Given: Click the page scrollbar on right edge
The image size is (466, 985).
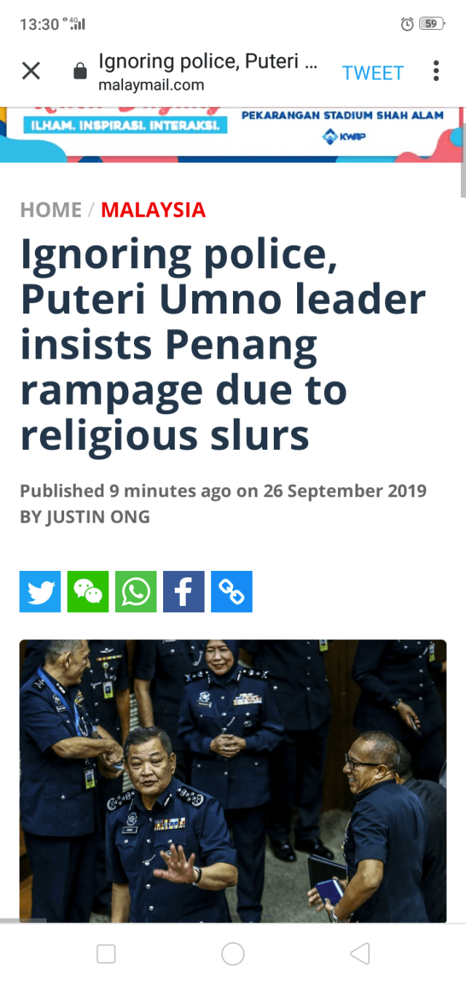Looking at the screenshot, I should 463,161.
